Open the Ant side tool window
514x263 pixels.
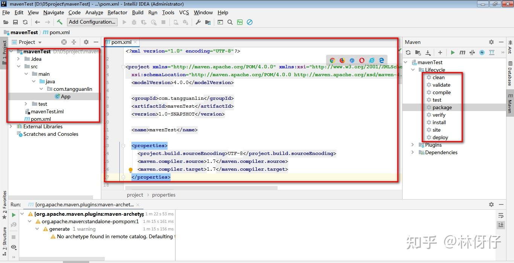click(510, 47)
